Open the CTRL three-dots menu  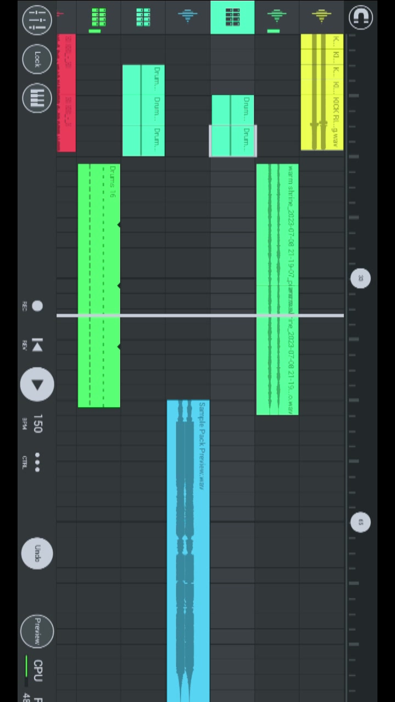click(37, 462)
